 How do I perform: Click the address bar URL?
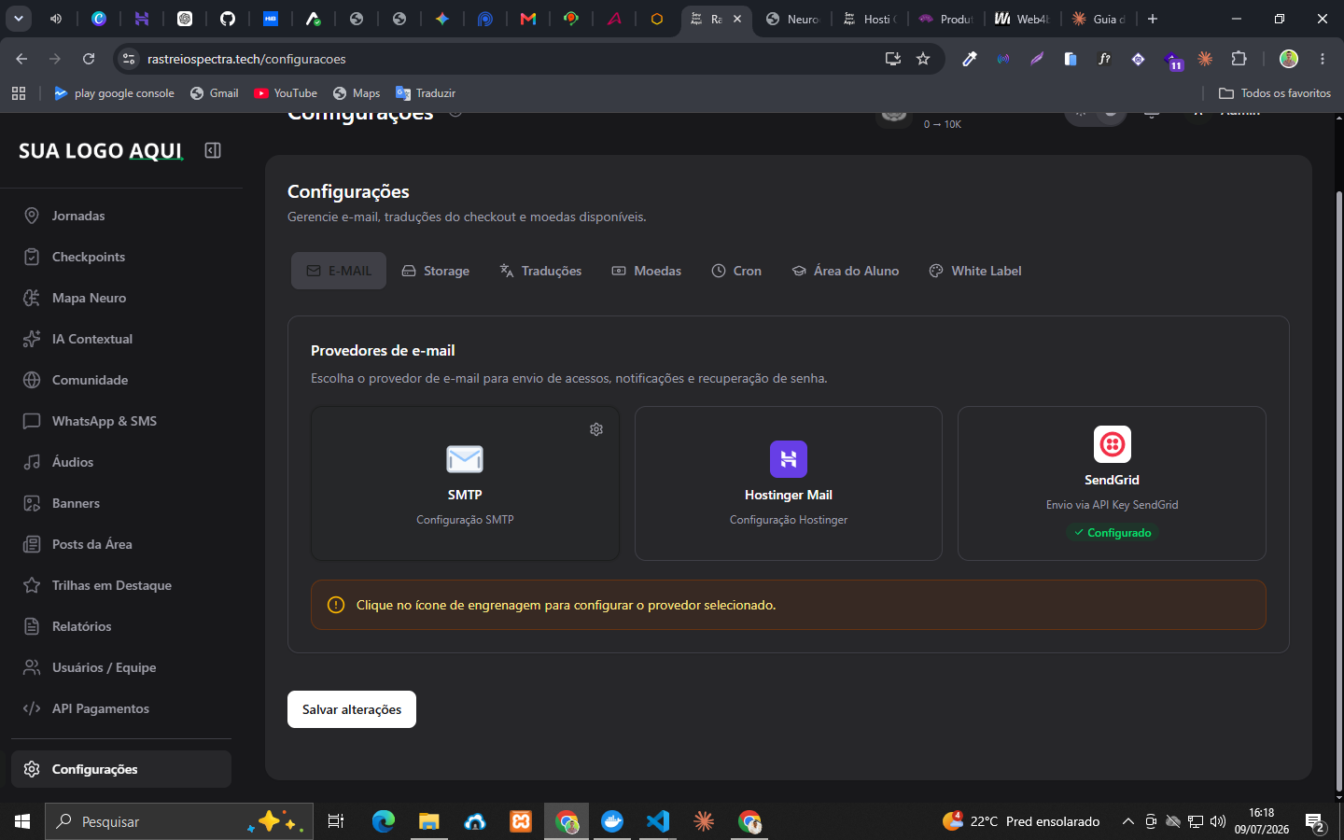[x=246, y=59]
